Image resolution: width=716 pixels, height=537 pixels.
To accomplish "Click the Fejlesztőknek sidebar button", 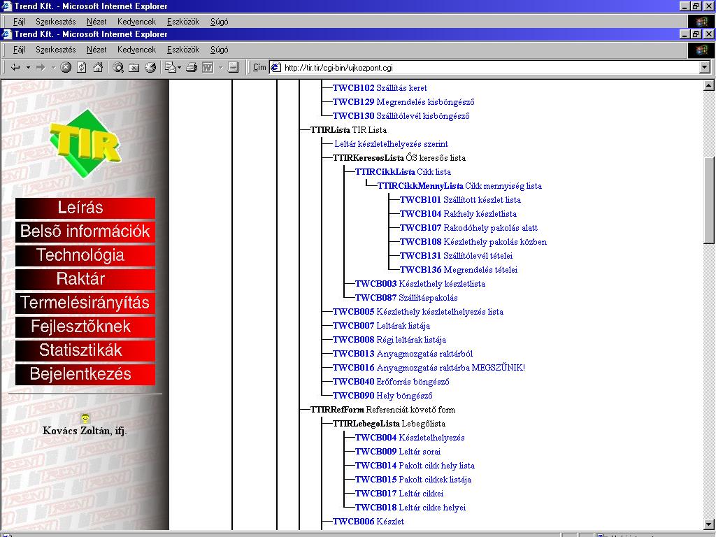I will point(85,327).
